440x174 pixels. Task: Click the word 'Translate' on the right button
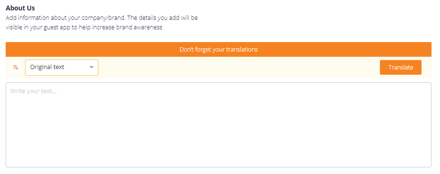coord(400,67)
